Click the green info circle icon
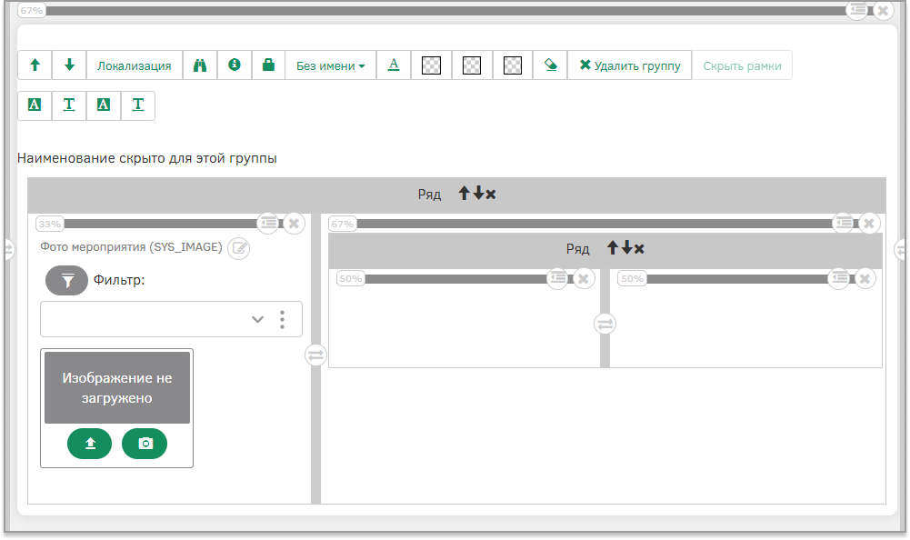910x540 pixels. pyautogui.click(x=235, y=65)
